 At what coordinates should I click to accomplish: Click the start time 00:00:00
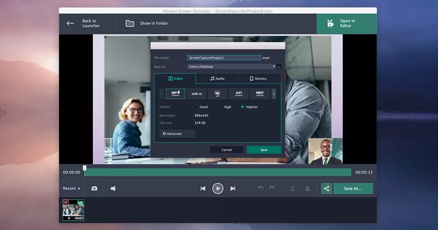71,172
